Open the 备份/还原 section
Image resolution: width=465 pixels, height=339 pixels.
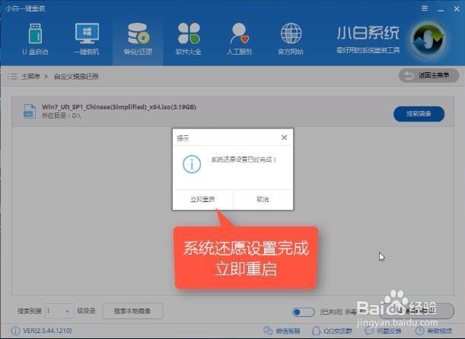click(138, 39)
